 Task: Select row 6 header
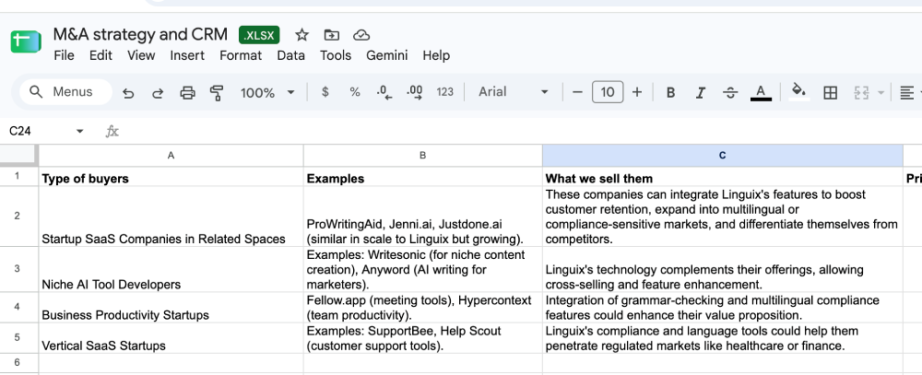coord(17,362)
